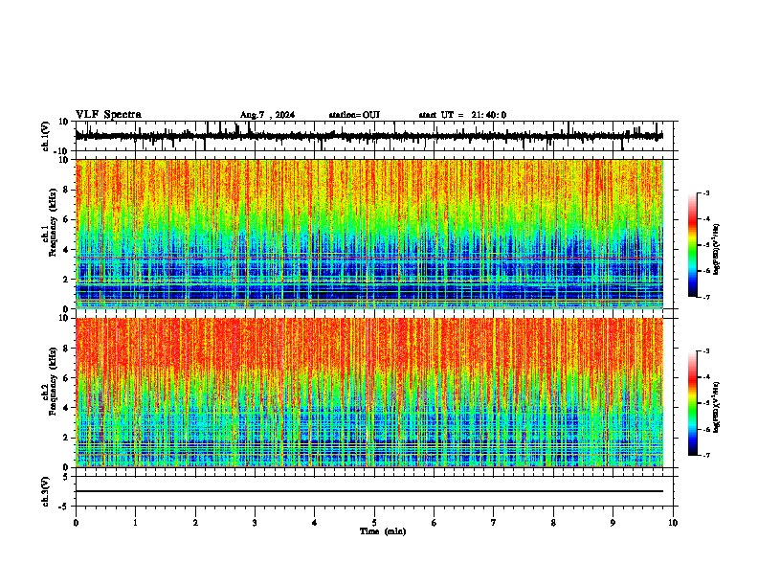Click the ch.1 "Frequency (kHz)" axis label
This screenshot has width=758, height=586.
[x=54, y=223]
